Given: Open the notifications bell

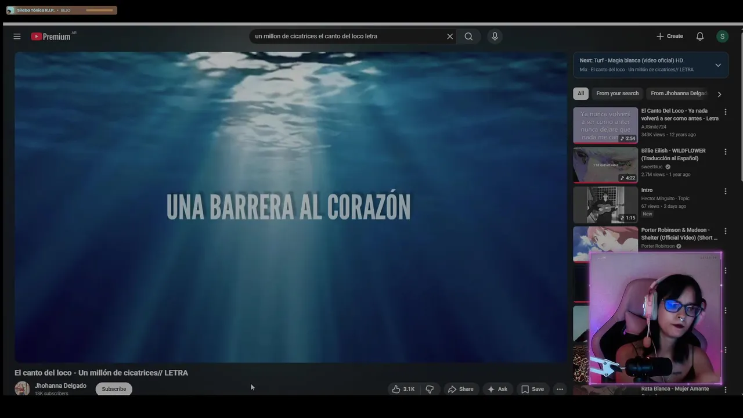Looking at the screenshot, I should pyautogui.click(x=700, y=36).
